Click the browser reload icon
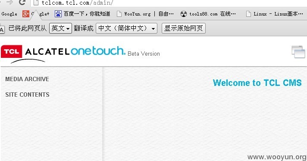The image size is (307, 161). coord(22,2)
